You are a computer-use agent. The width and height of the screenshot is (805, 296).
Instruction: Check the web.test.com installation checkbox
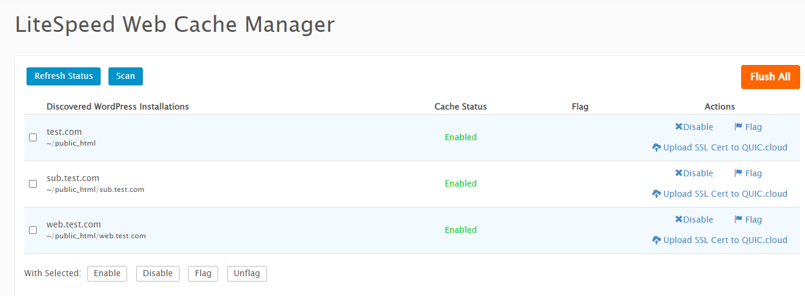click(33, 230)
